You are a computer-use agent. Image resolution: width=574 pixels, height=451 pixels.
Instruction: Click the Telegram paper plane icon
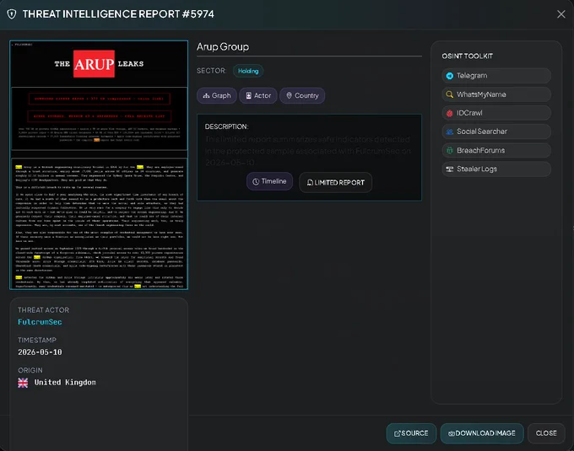tap(450, 76)
